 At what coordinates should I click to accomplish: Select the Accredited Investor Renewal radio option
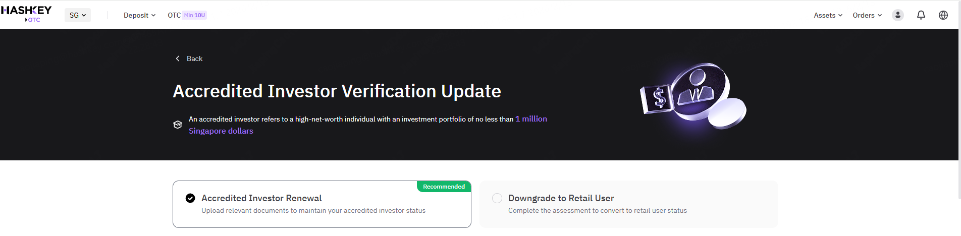pyautogui.click(x=190, y=198)
